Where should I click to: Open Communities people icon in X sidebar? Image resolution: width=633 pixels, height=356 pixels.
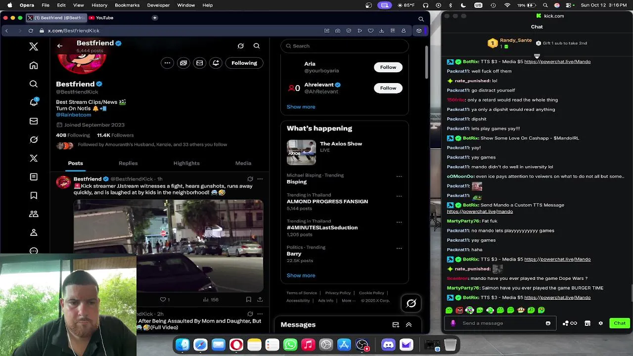click(34, 214)
